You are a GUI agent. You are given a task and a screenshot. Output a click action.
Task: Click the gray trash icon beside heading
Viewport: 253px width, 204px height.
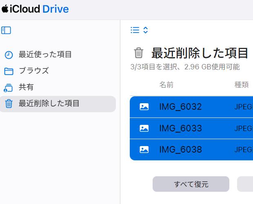[x=139, y=53]
